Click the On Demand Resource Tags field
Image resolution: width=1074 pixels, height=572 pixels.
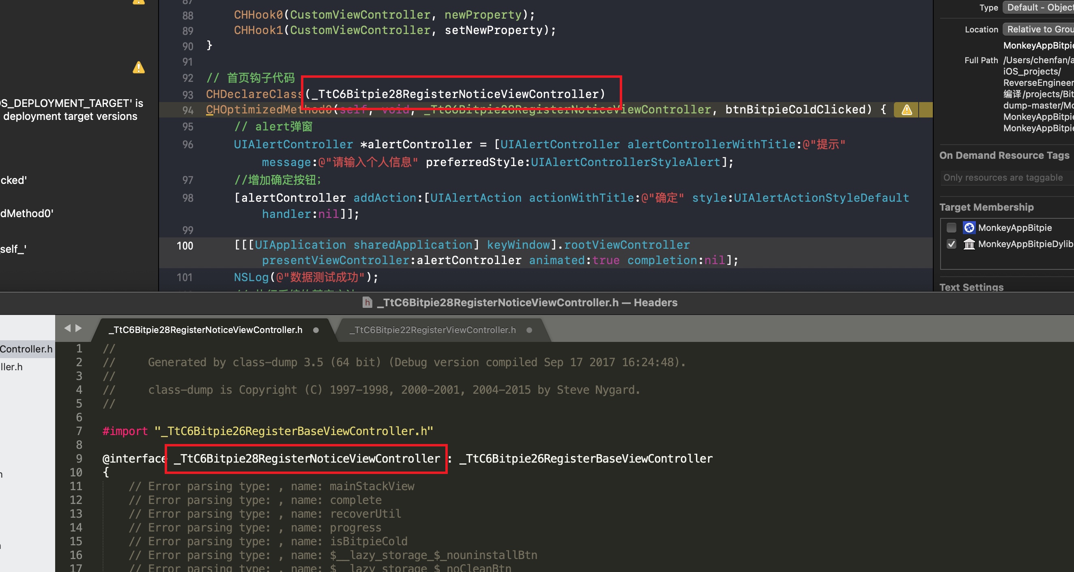tap(1005, 178)
